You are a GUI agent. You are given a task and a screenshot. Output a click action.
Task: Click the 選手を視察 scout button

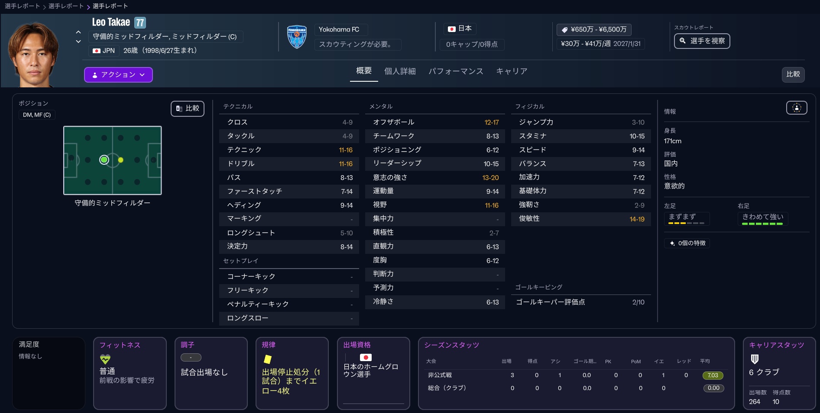click(702, 41)
